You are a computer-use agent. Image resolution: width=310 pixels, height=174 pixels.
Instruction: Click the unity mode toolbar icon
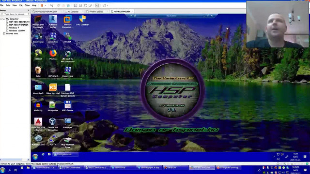pyautogui.click(x=90, y=5)
